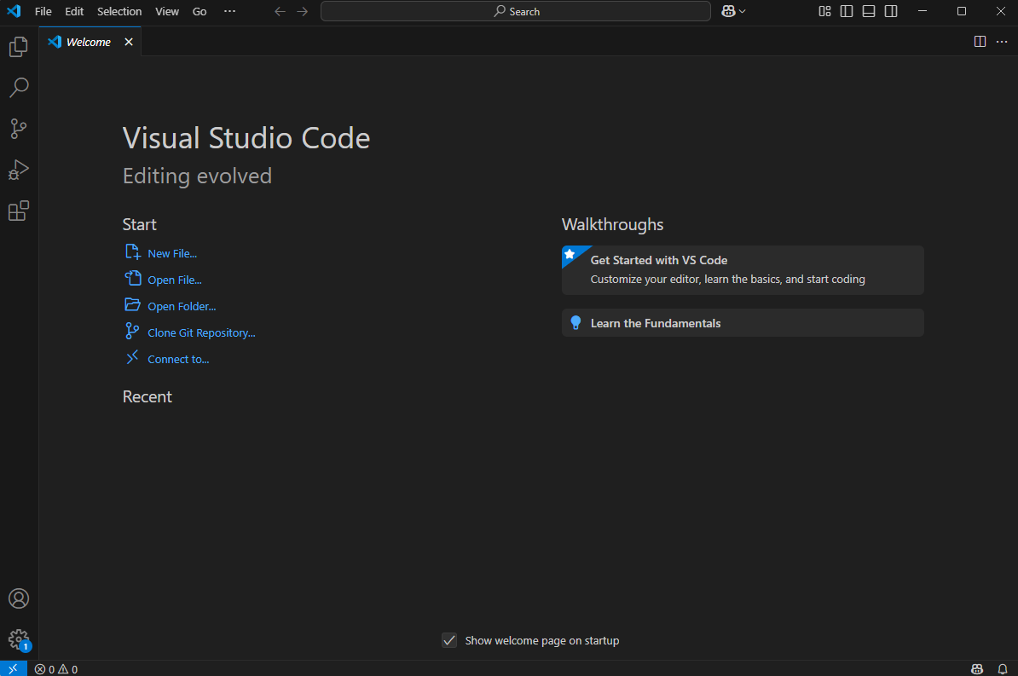Viewport: 1018px width, 676px height.
Task: Select the Source Control icon
Action: pyautogui.click(x=18, y=129)
